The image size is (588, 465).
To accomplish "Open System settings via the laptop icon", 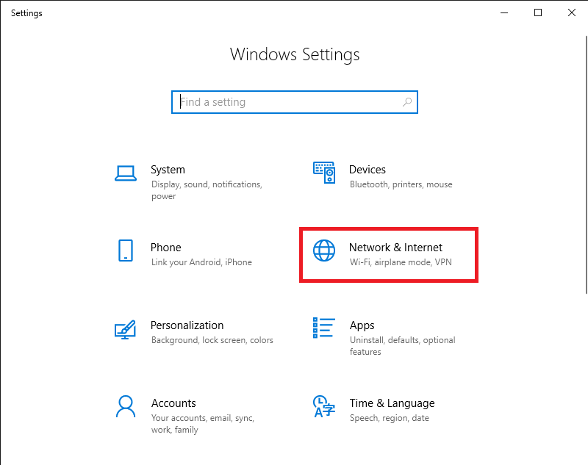I will click(126, 173).
